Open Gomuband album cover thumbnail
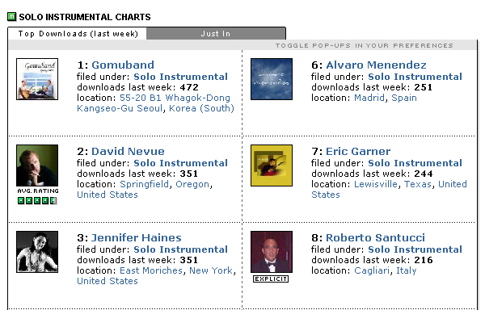Viewport: 485px width, 310px height. pos(37,79)
